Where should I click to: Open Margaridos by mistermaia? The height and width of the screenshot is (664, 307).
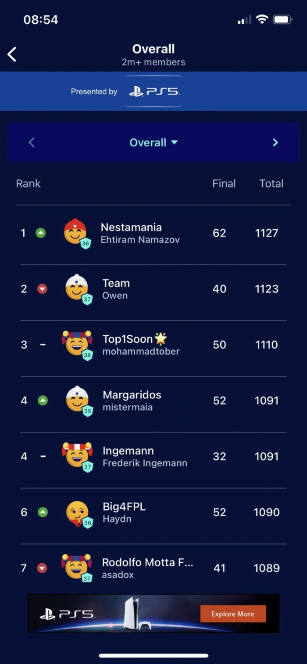[x=132, y=400]
